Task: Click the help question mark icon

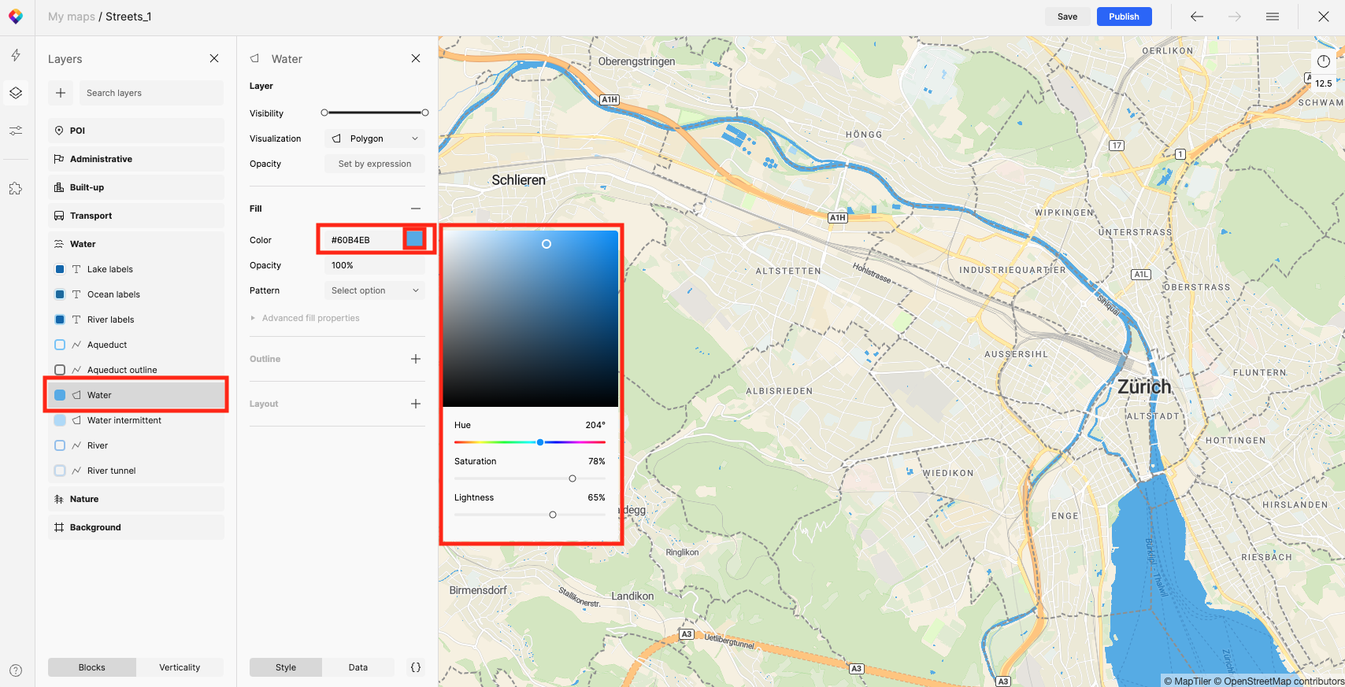Action: (x=16, y=670)
